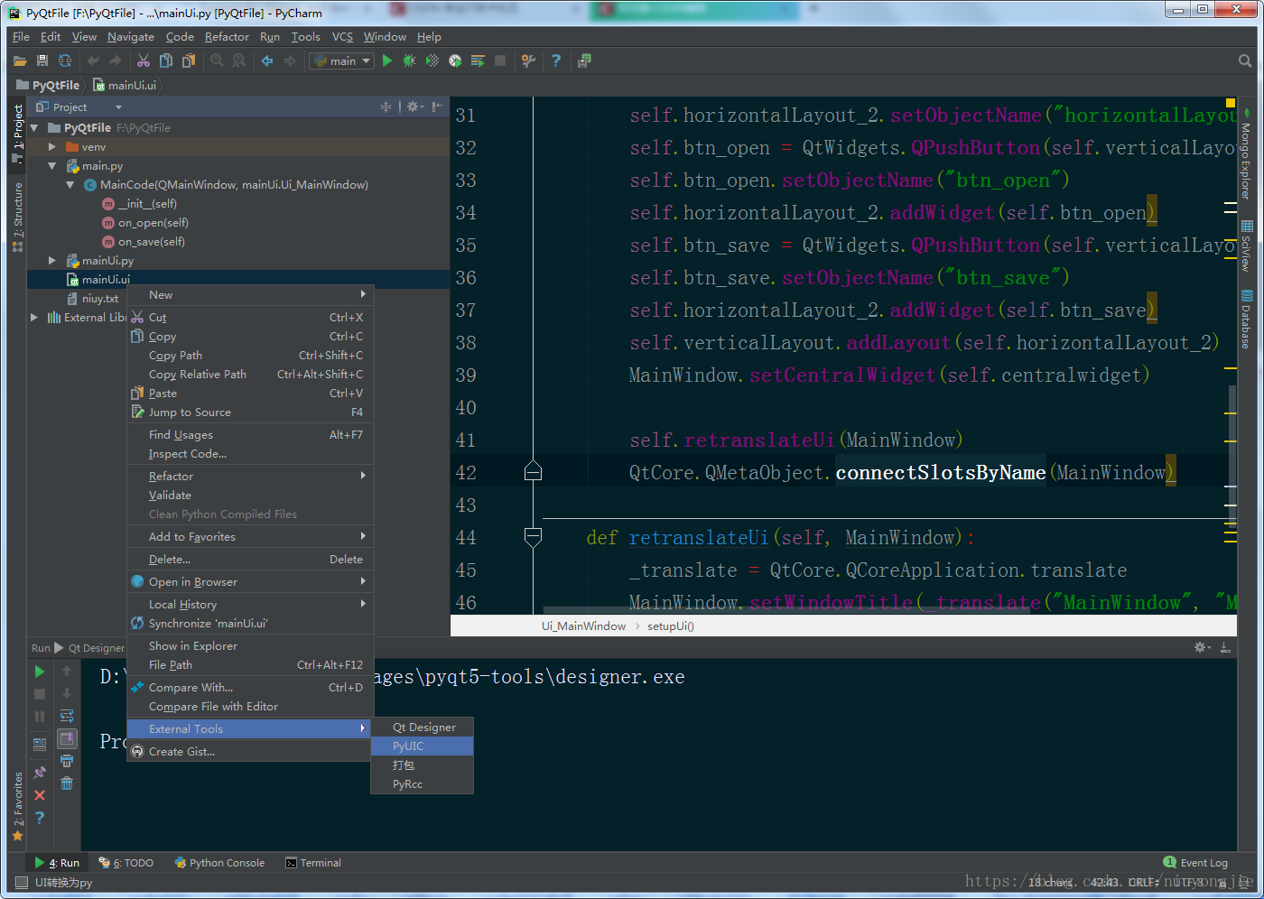Screen dimensions: 1264x899
Task: Click the collapse-all icon in Project panel
Action: (x=386, y=107)
